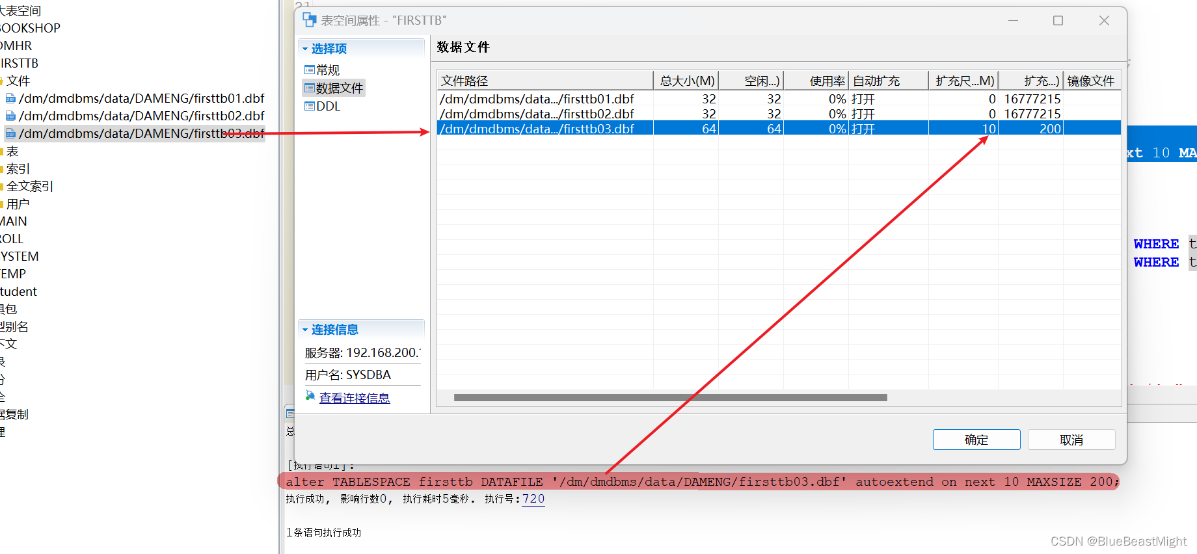Click the 服务器 192.168.200 text
Image resolution: width=1197 pixels, height=554 pixels.
(362, 352)
